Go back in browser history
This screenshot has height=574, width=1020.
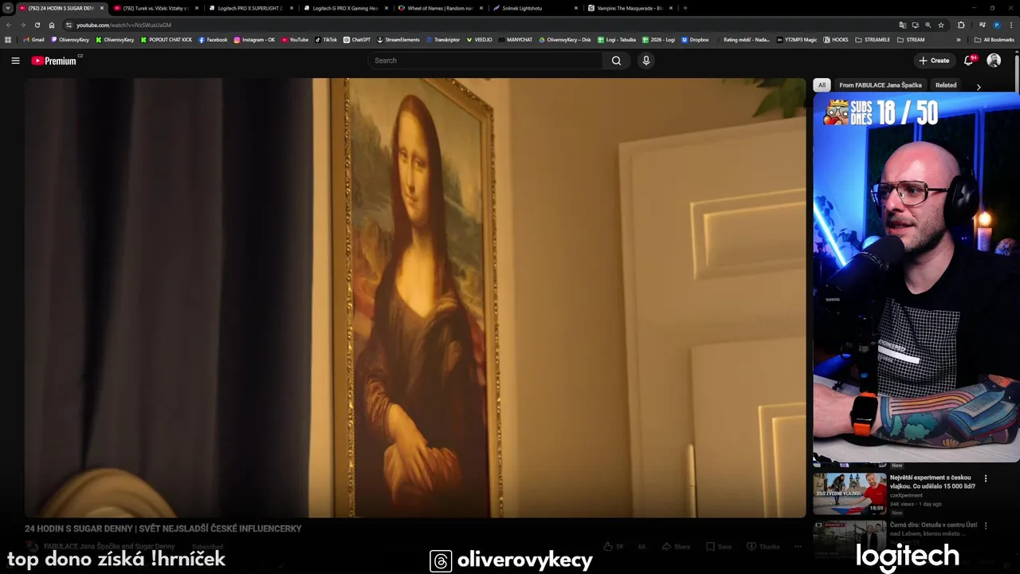(x=9, y=25)
